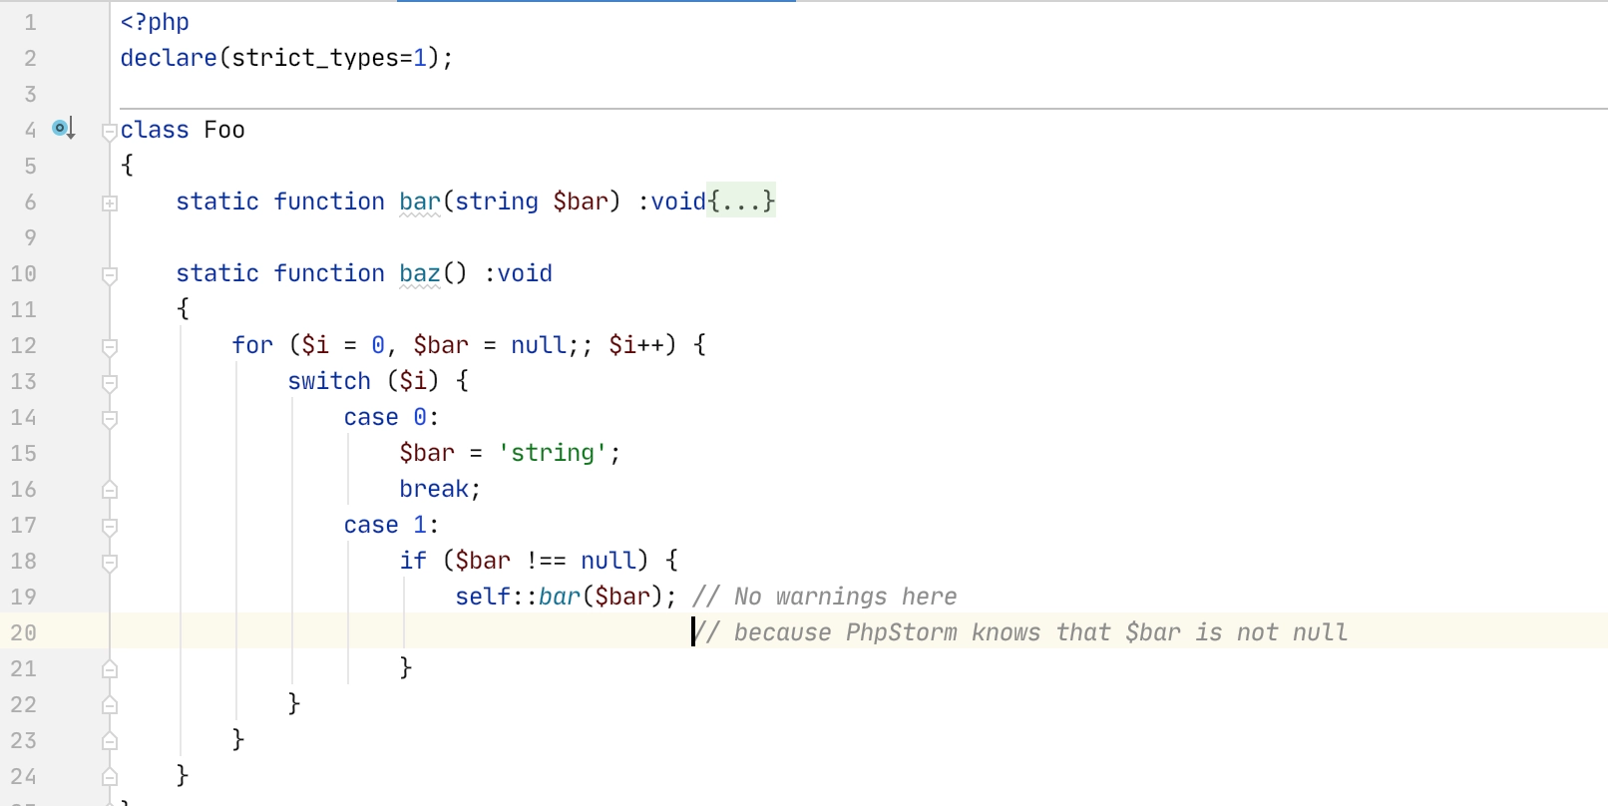Click the $bar parameter of function bar
The image size is (1608, 806).
[581, 201]
